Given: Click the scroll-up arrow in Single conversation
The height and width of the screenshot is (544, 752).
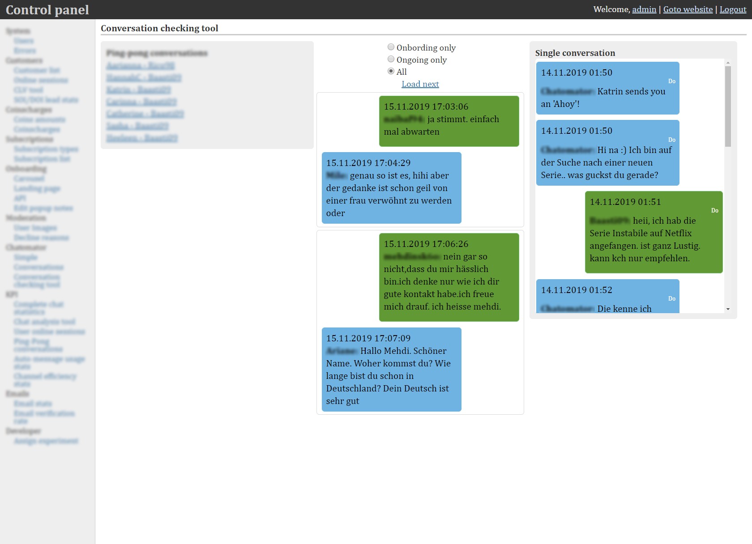Looking at the screenshot, I should (728, 63).
